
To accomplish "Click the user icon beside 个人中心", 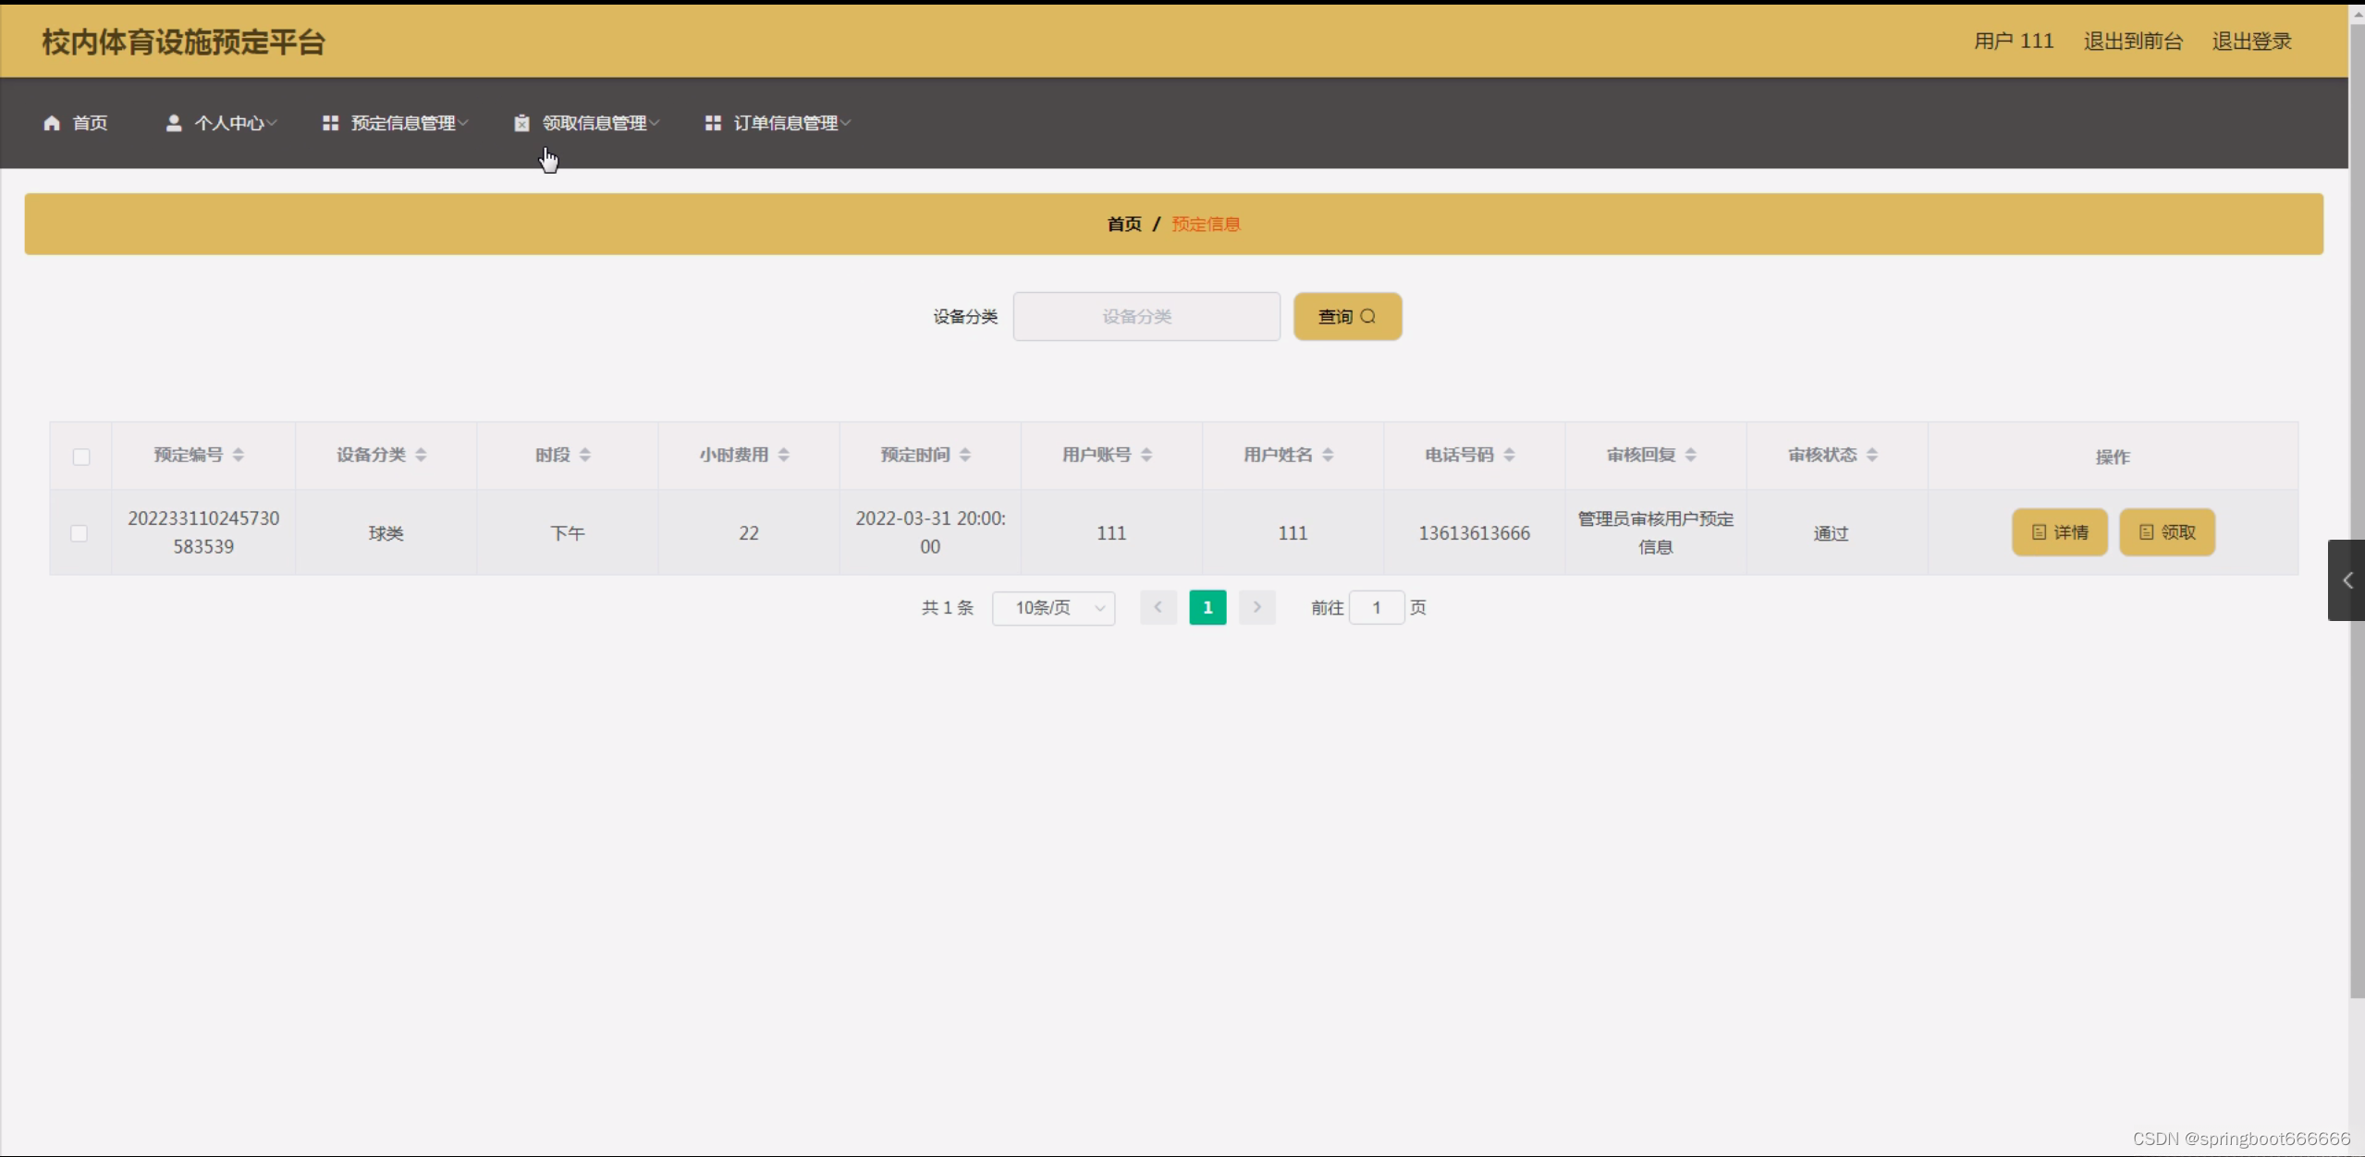I will click(x=173, y=123).
